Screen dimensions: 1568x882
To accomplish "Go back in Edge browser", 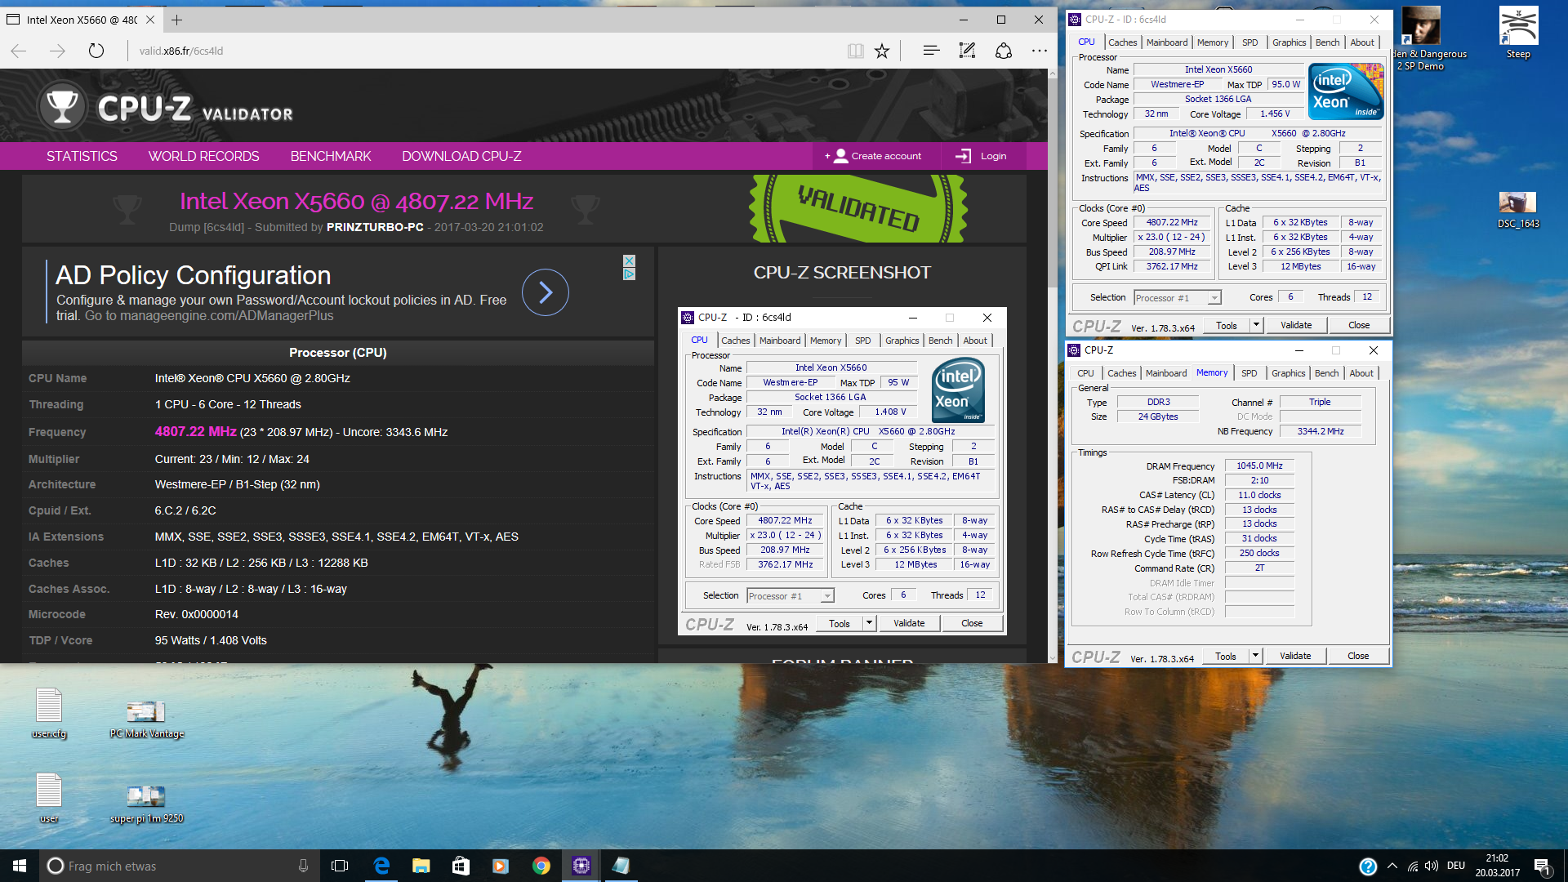I will pos(19,51).
